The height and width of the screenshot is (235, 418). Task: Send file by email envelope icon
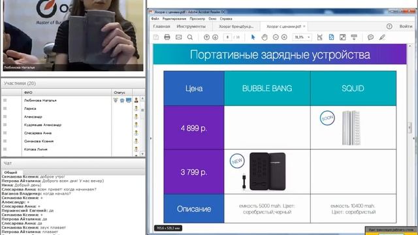pyautogui.click(x=178, y=37)
